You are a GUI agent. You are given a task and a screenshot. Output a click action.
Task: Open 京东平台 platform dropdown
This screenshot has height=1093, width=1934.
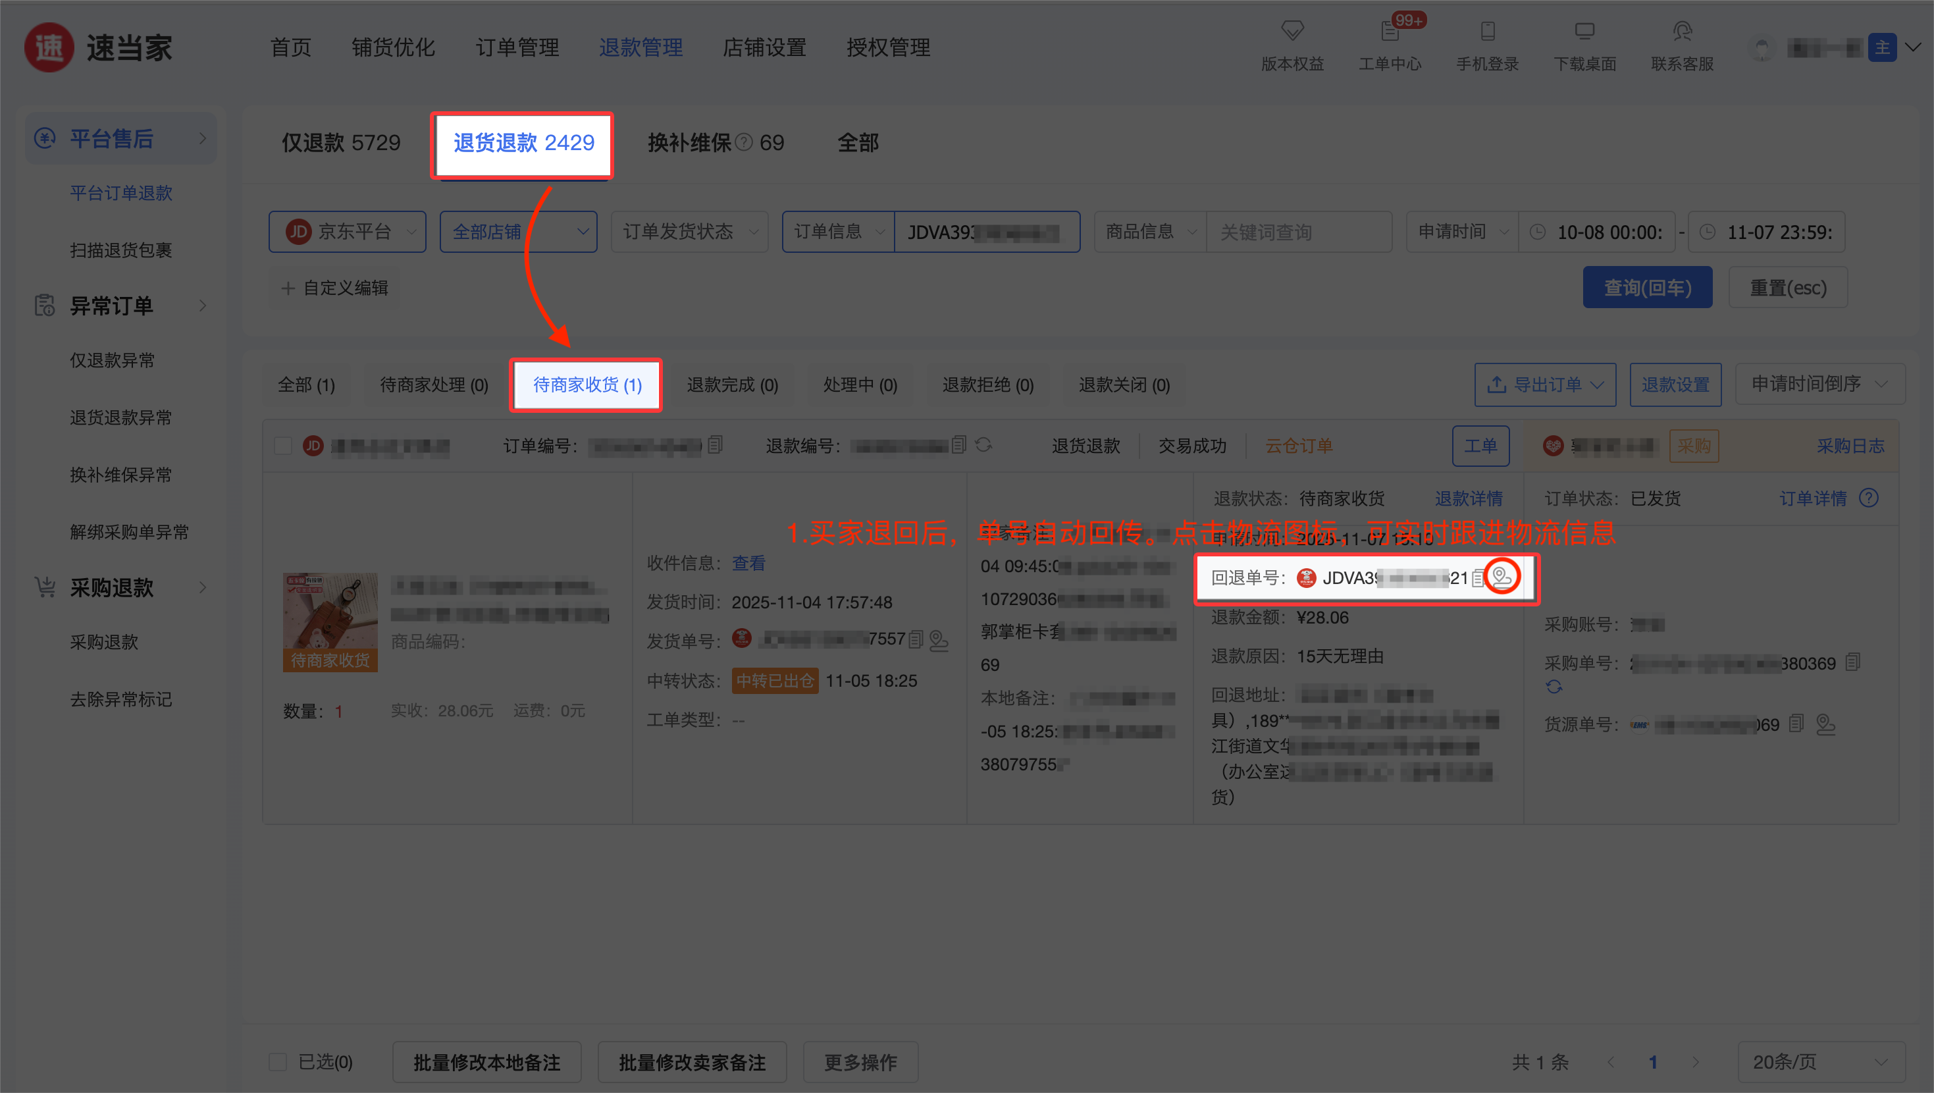(348, 231)
